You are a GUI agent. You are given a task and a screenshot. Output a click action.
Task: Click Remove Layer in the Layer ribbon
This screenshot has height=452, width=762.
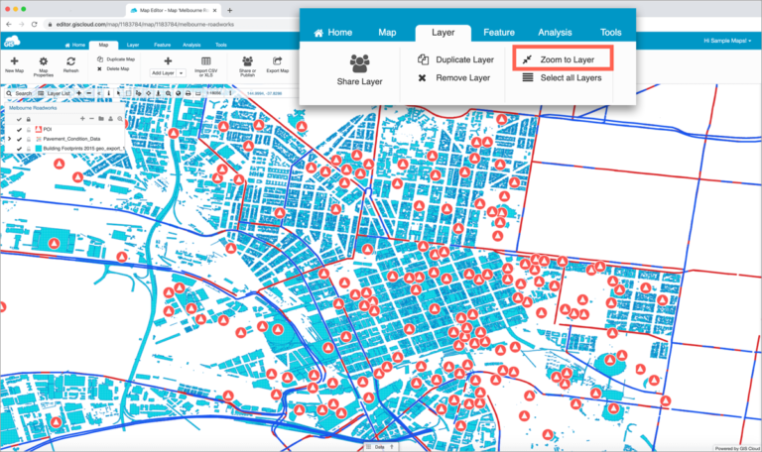click(x=462, y=77)
